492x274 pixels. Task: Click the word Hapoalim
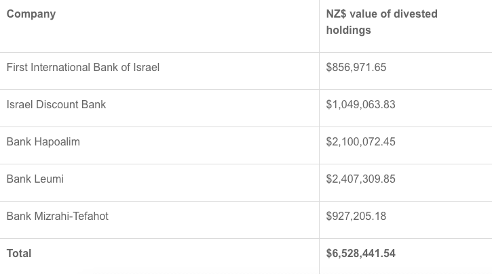point(56,142)
